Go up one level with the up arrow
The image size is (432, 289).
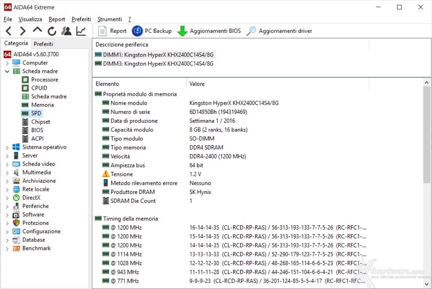pos(37,30)
